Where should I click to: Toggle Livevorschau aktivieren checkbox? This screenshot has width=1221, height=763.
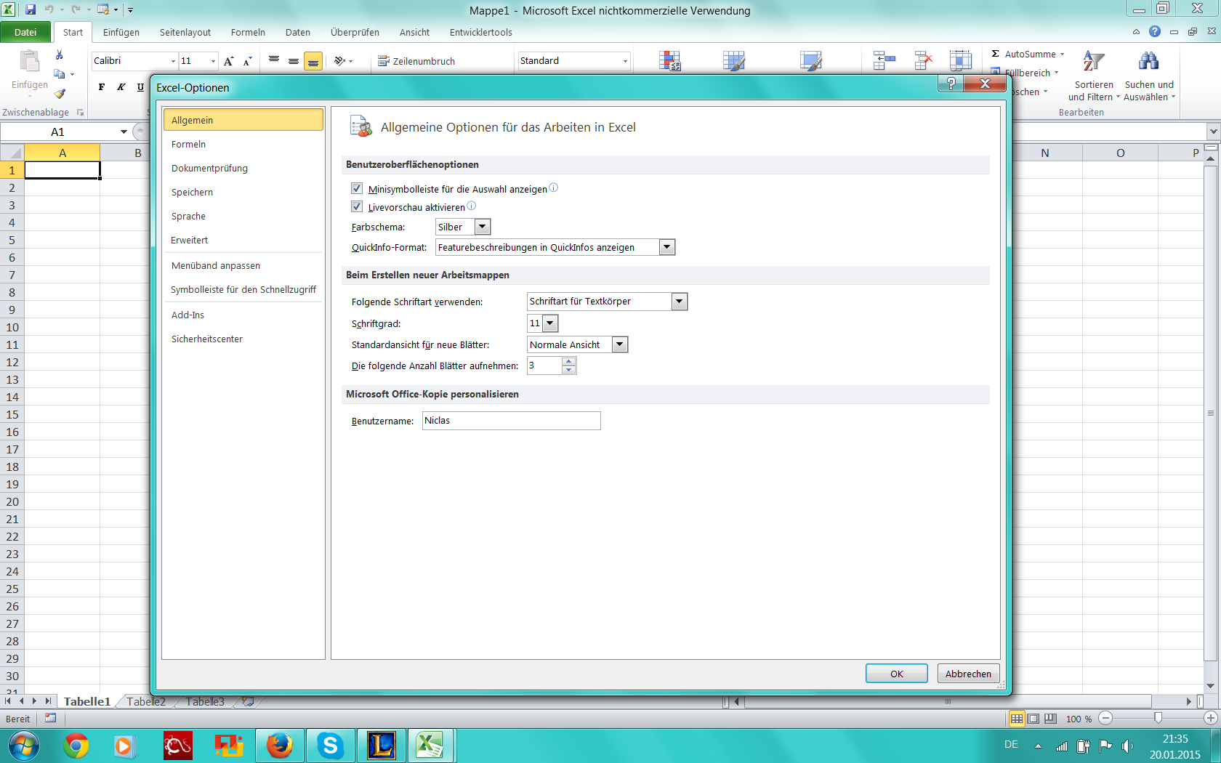(x=357, y=207)
